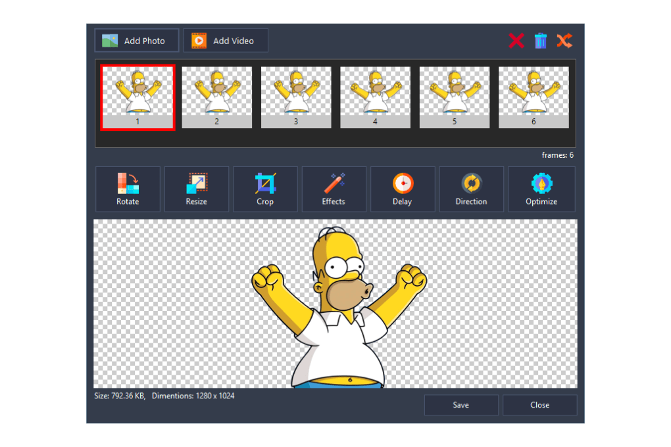Click the trash bin icon
Image resolution: width=671 pixels, height=447 pixels.
point(540,40)
